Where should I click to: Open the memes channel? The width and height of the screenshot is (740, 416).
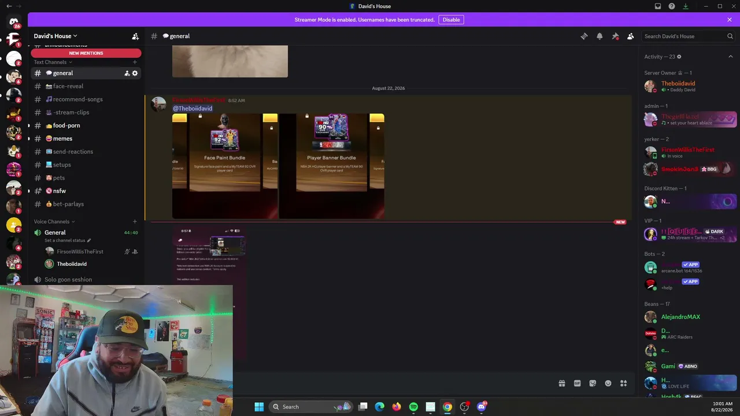[86, 139]
